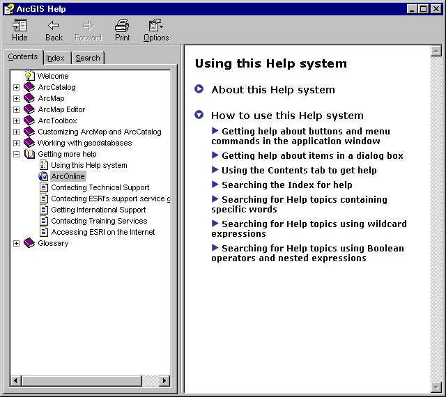Open Searching for Help topics using Boolean operators
This screenshot has width=446, height=397.
(x=307, y=253)
